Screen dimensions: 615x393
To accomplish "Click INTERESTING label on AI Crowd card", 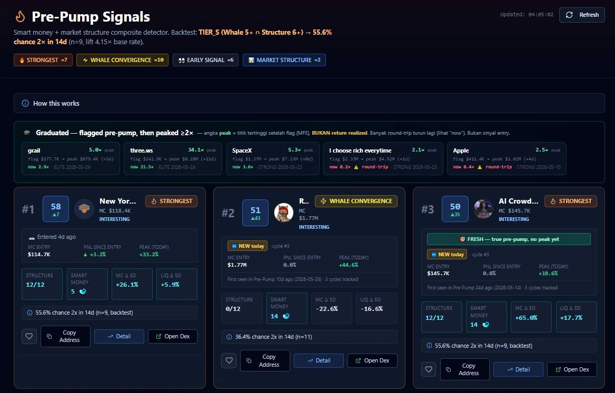I will pyautogui.click(x=513, y=219).
